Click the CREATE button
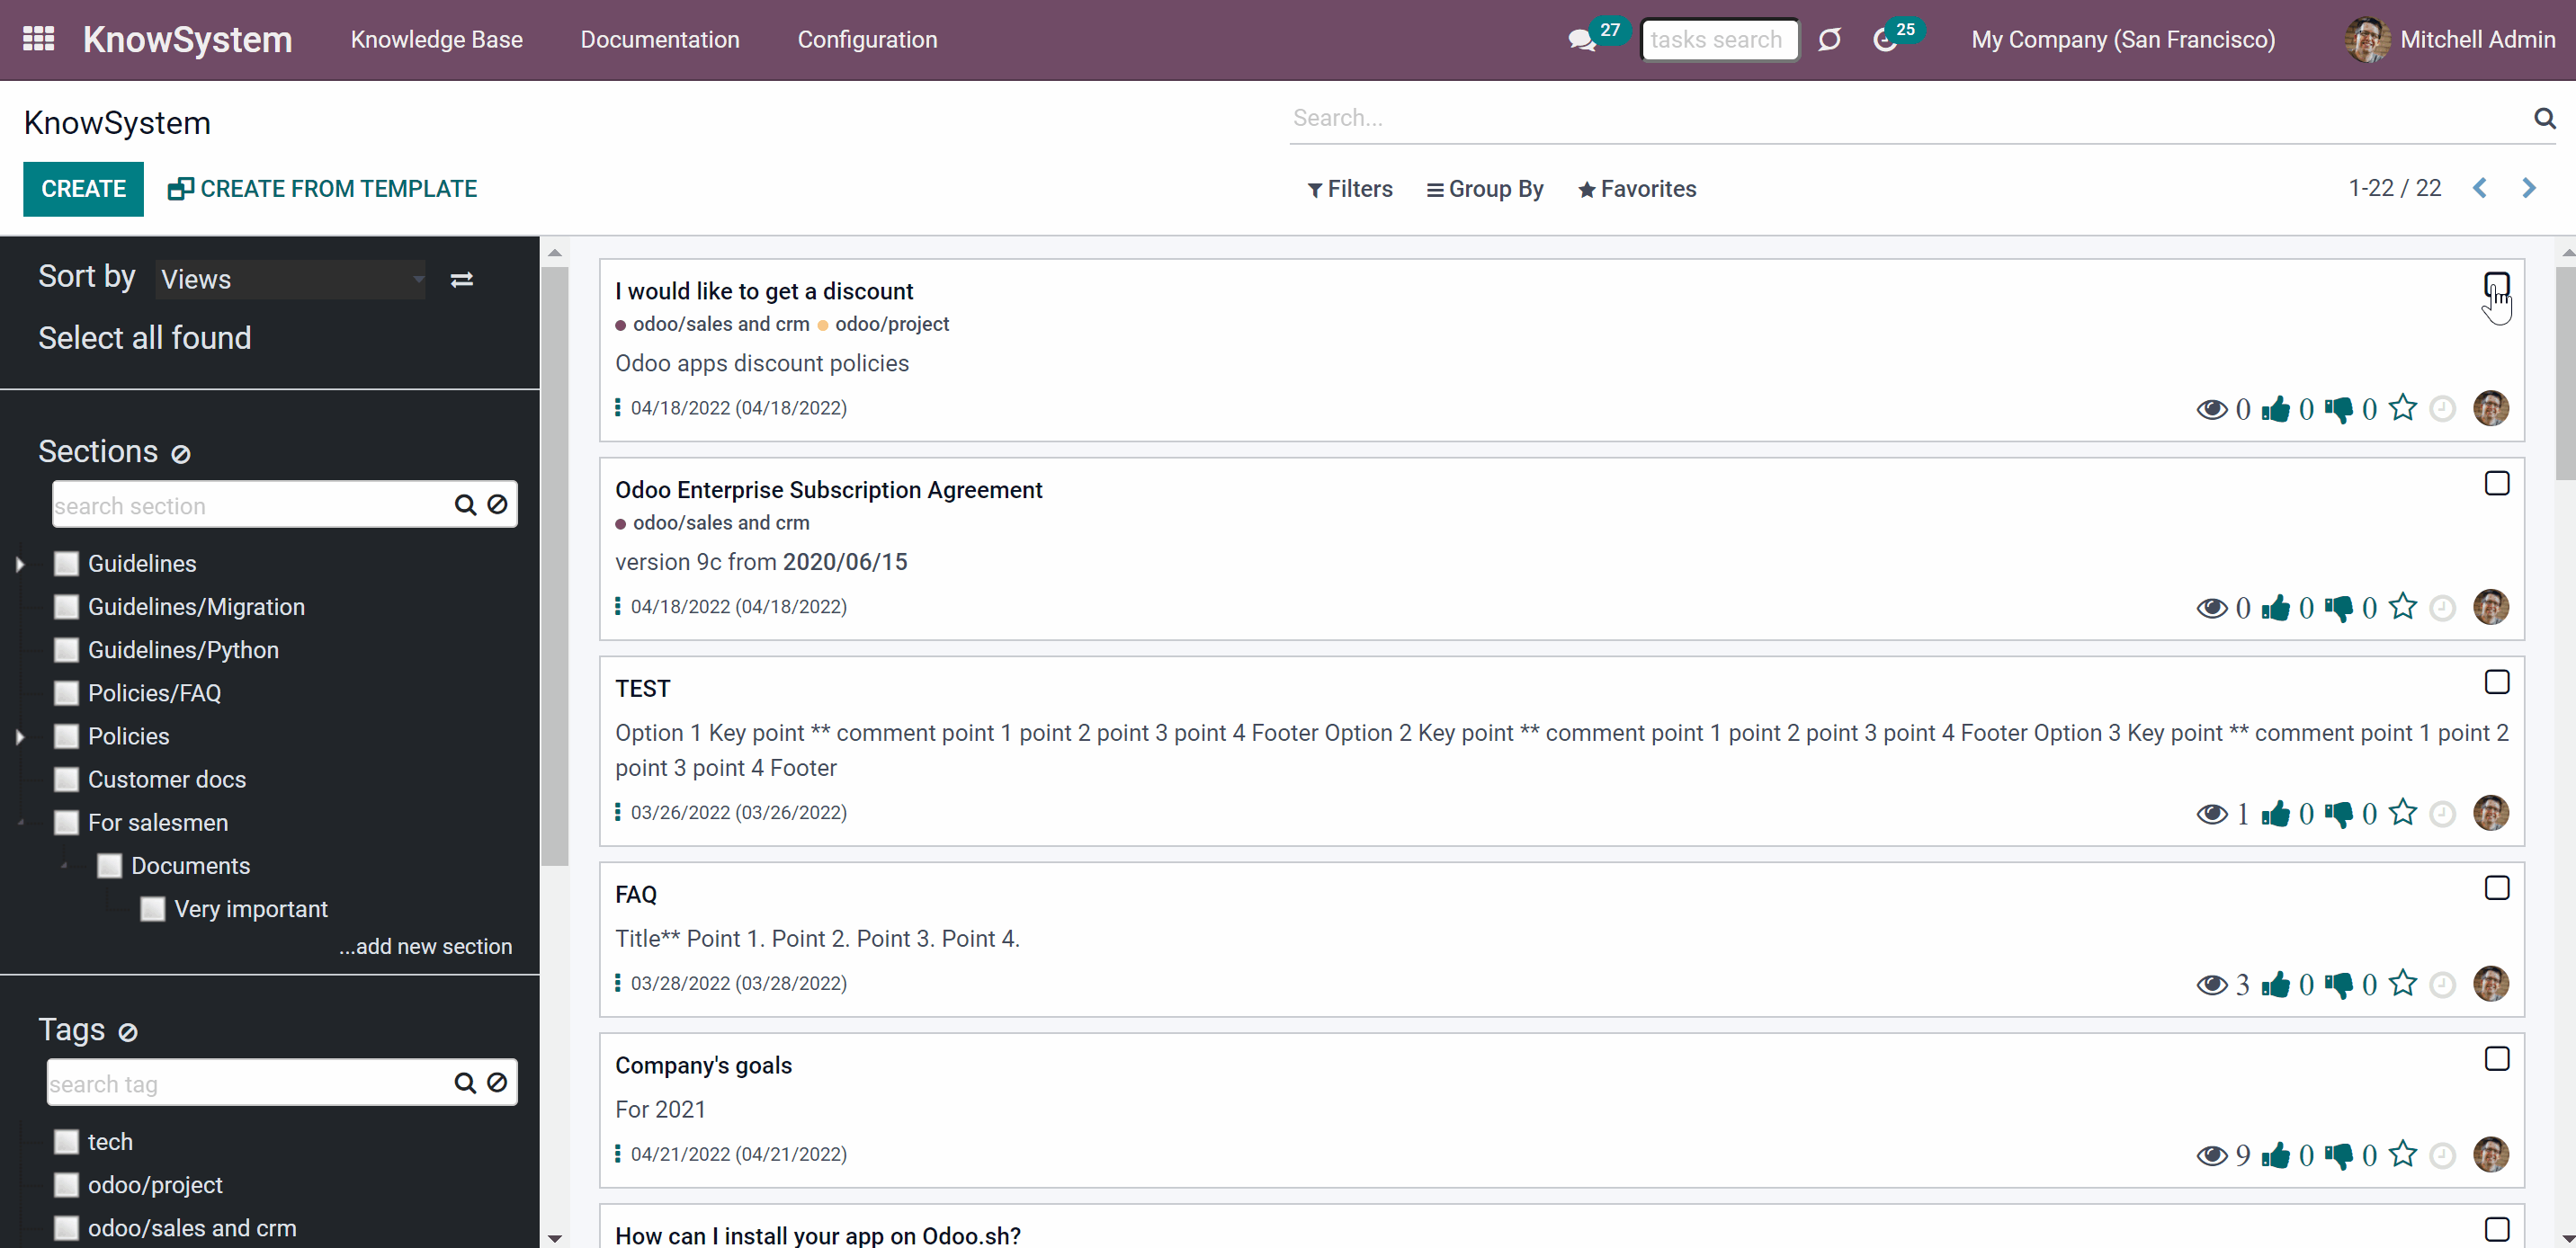Viewport: 2576px width, 1248px height. 83,189
